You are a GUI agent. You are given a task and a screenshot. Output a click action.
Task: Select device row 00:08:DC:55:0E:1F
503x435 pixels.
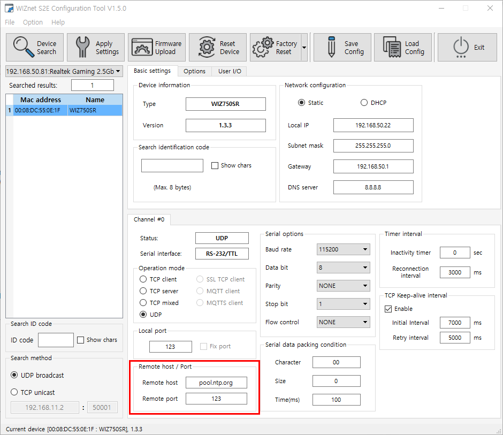point(64,110)
